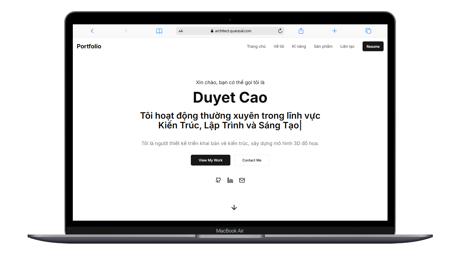This screenshot has width=458, height=257.
Task: Navigate to Sản phẩm section
Action: pos(323,46)
